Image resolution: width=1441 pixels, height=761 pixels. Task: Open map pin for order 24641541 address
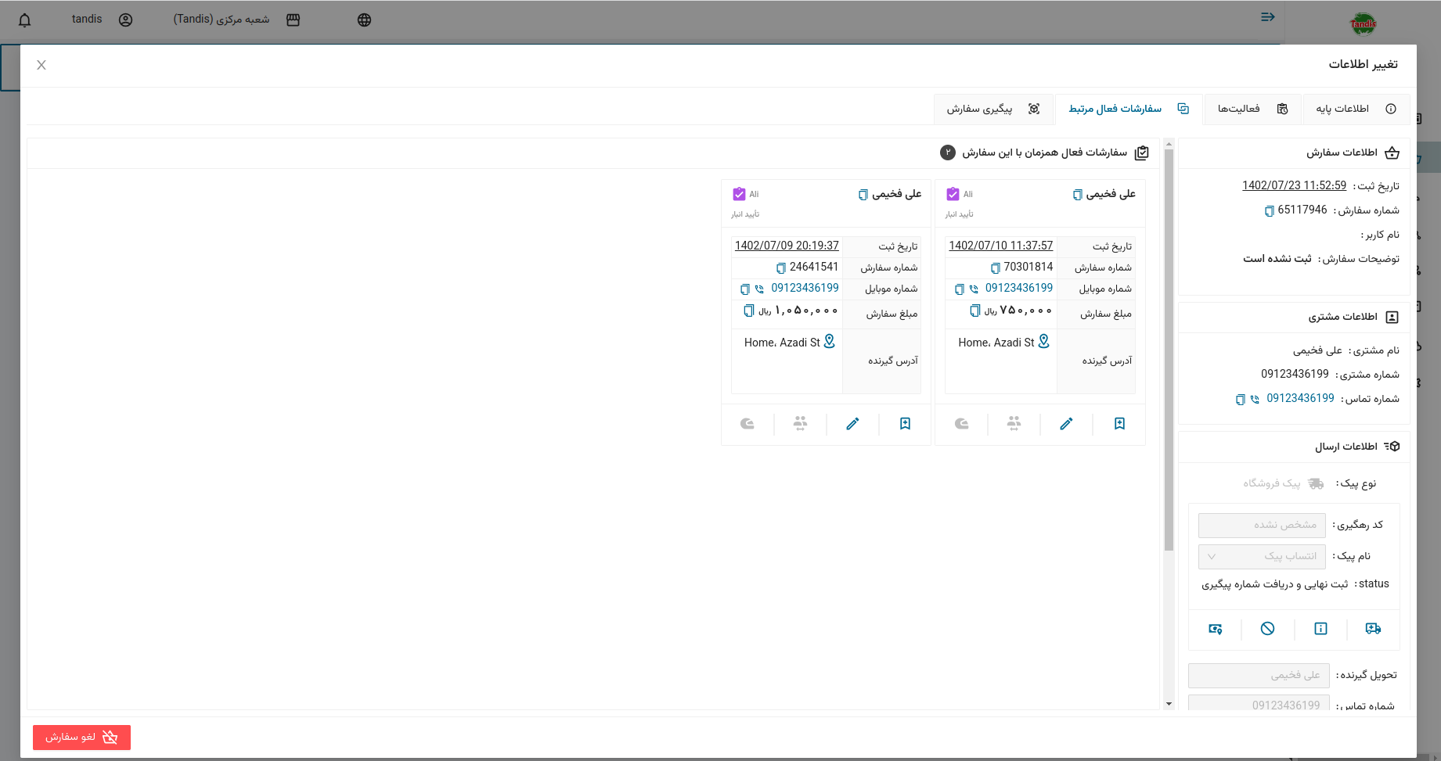830,342
